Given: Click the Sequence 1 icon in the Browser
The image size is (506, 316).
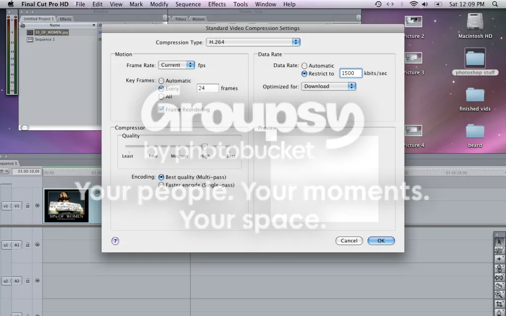Looking at the screenshot, I should [x=30, y=39].
